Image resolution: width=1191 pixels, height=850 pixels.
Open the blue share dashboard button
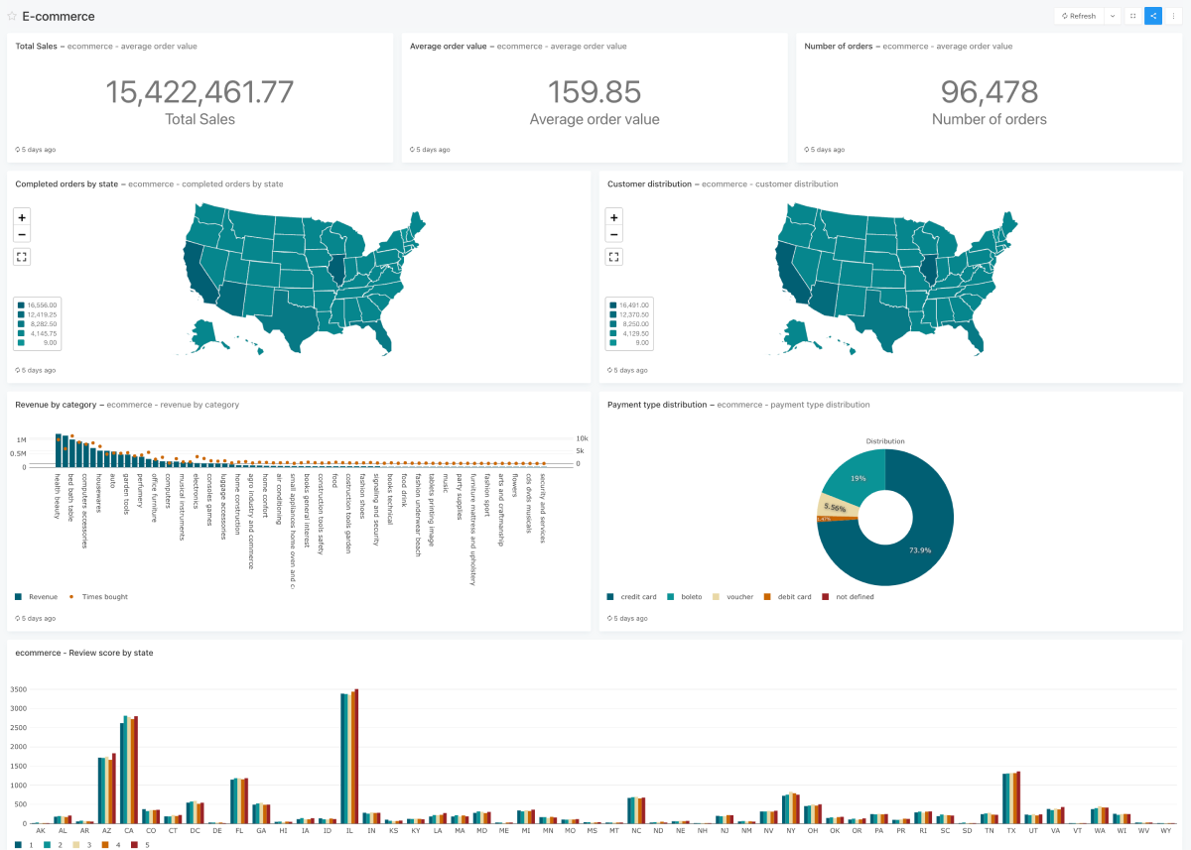pyautogui.click(x=1152, y=16)
